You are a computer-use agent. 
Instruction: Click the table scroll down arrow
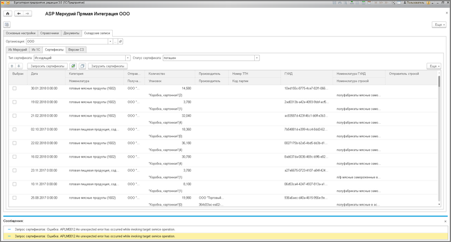coord(439,204)
